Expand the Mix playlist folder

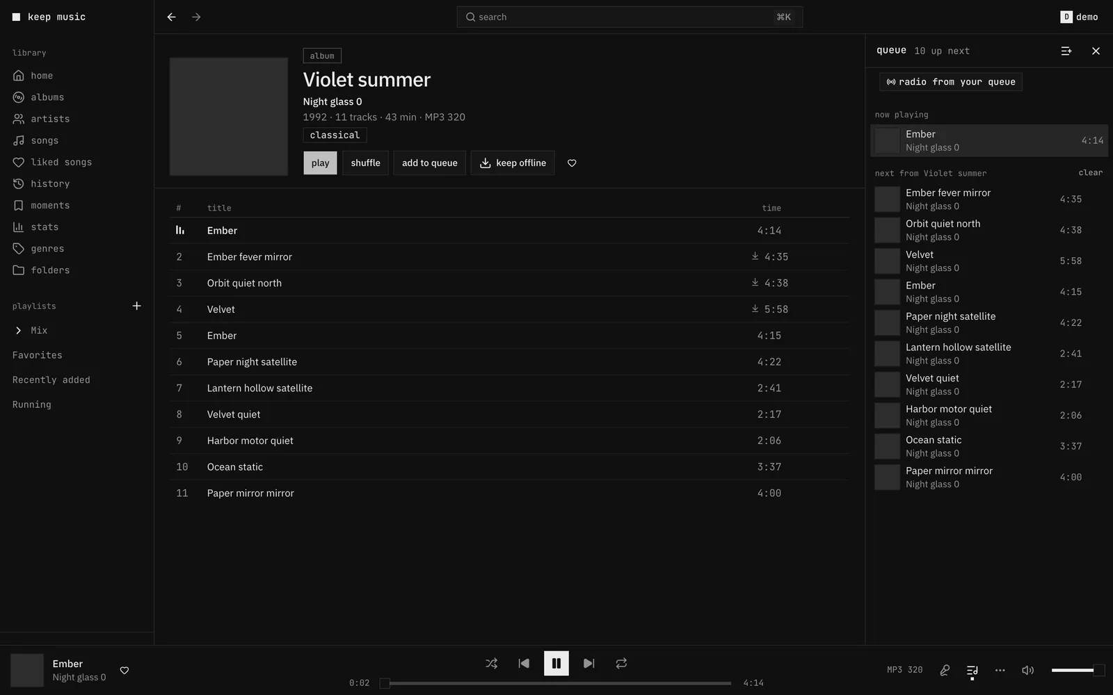(x=18, y=330)
